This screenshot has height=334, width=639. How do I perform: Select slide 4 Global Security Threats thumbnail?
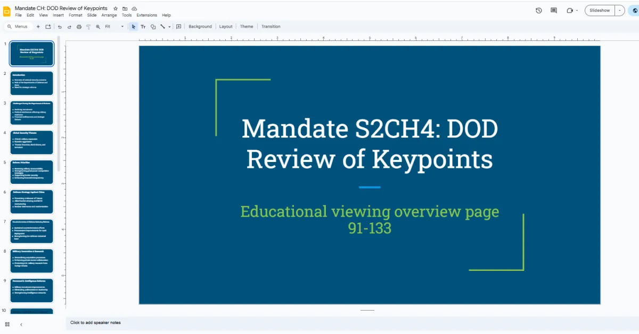click(31, 142)
